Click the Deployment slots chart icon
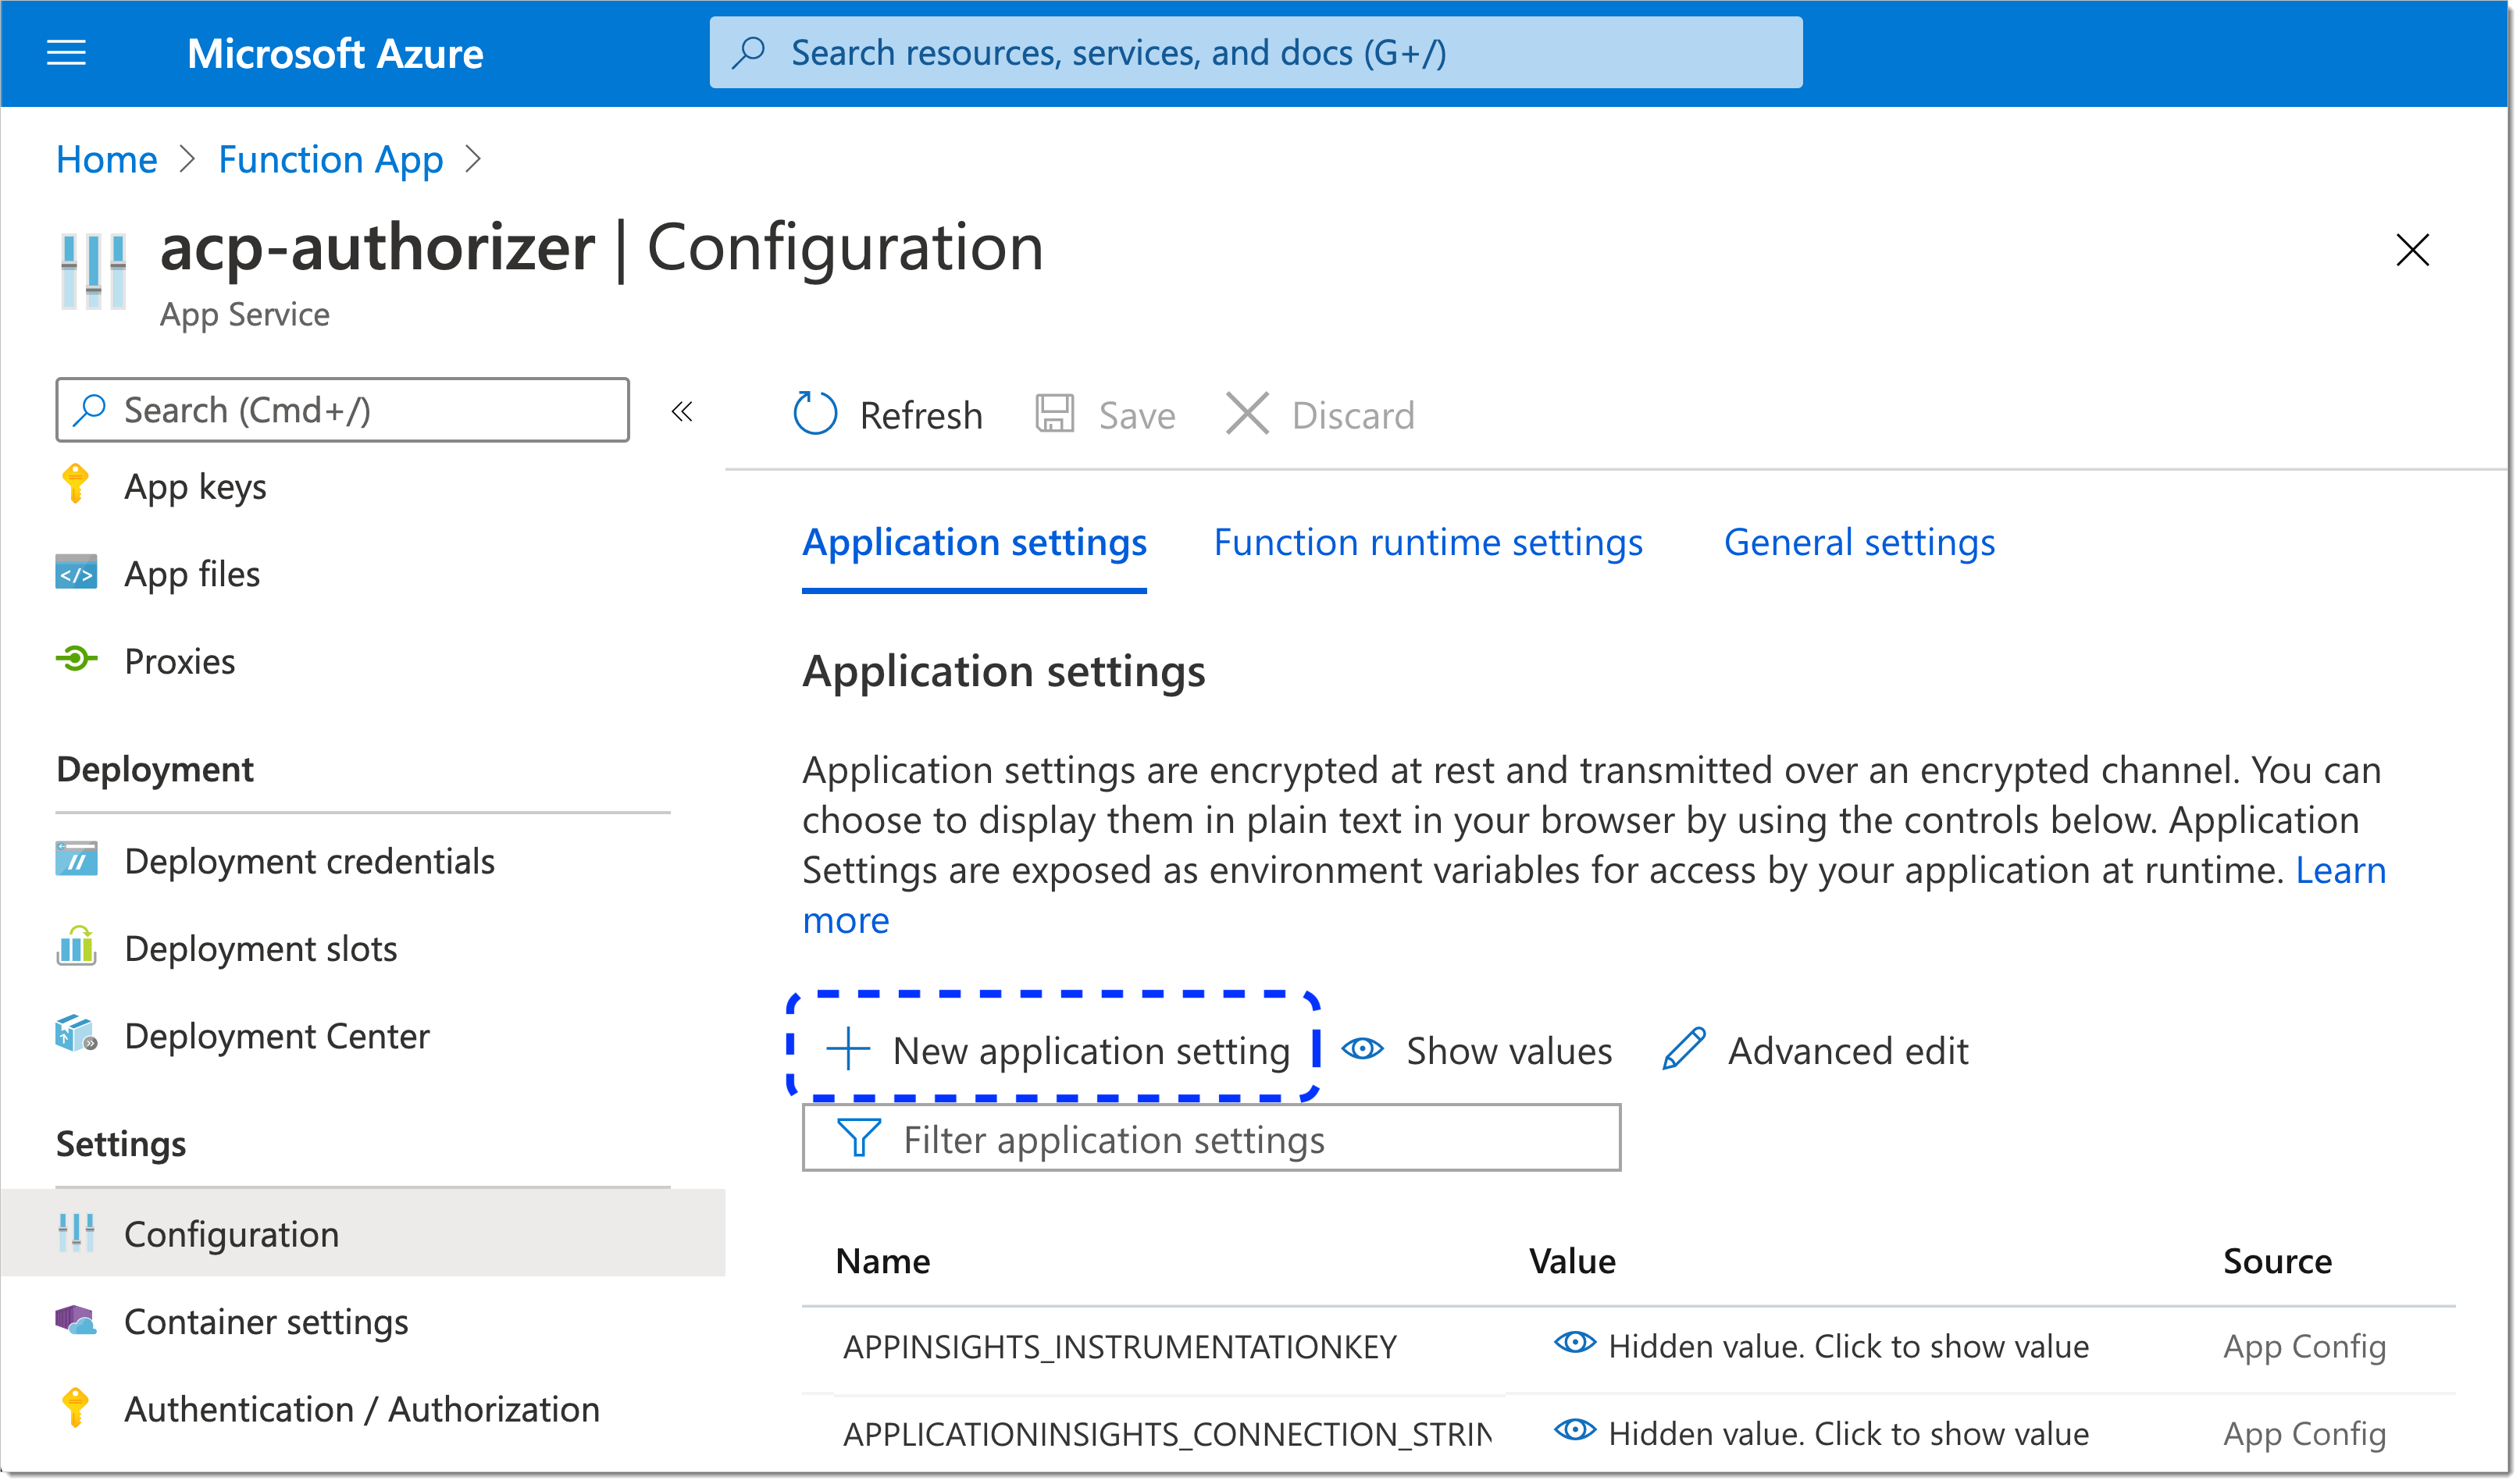 [x=77, y=946]
